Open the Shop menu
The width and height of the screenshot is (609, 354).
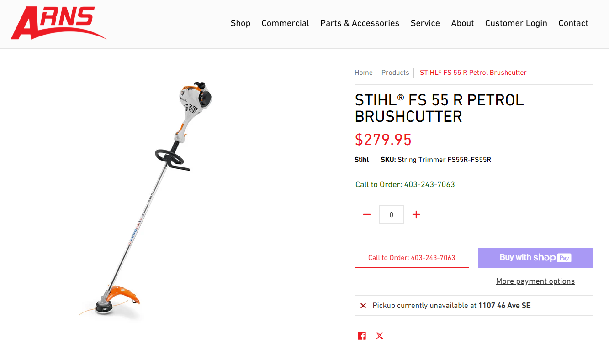pyautogui.click(x=240, y=23)
